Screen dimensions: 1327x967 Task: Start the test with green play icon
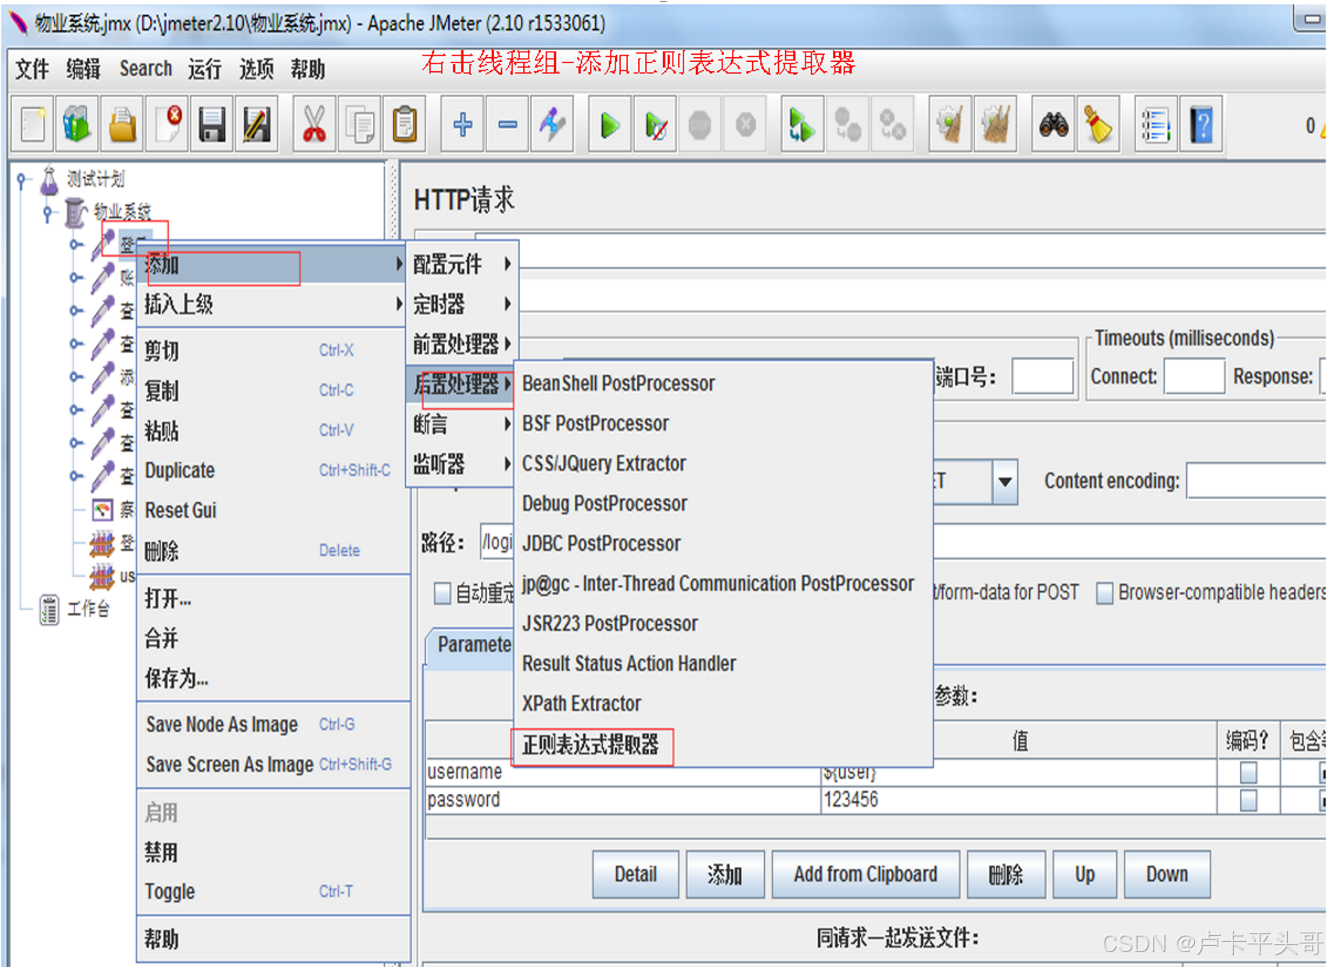point(610,124)
